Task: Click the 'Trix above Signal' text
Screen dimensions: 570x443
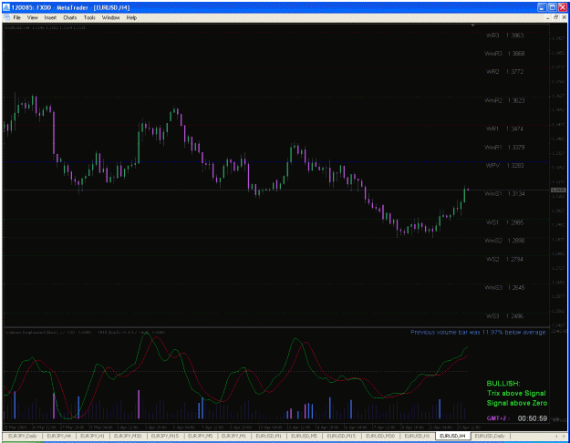Action: coord(516,393)
